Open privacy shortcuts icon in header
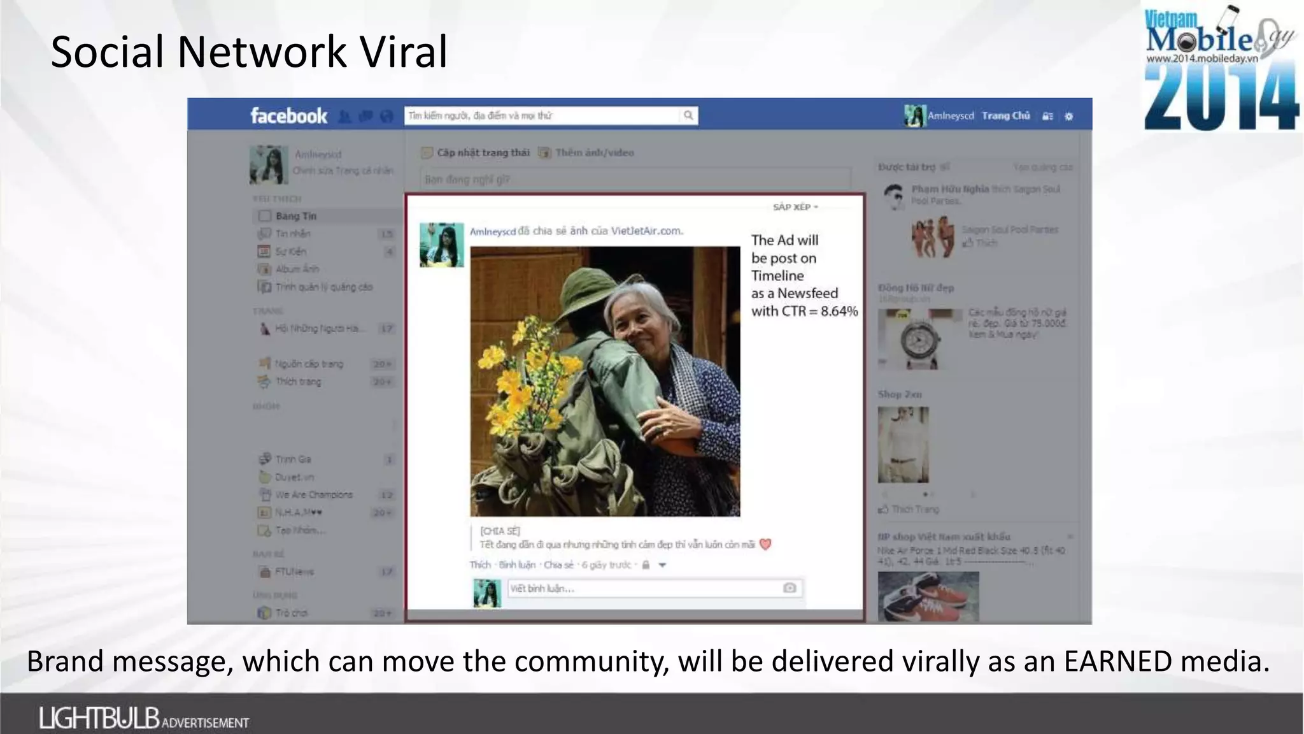 [1047, 116]
